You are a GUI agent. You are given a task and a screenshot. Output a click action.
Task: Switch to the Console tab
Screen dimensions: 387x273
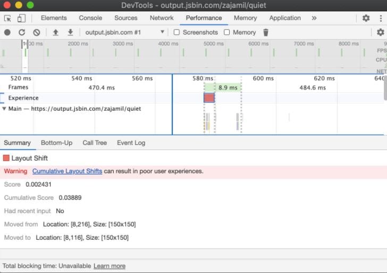[x=90, y=18]
